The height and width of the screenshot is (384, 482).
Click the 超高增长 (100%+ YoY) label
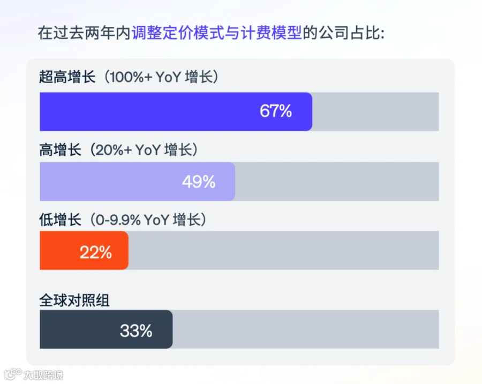(x=129, y=77)
